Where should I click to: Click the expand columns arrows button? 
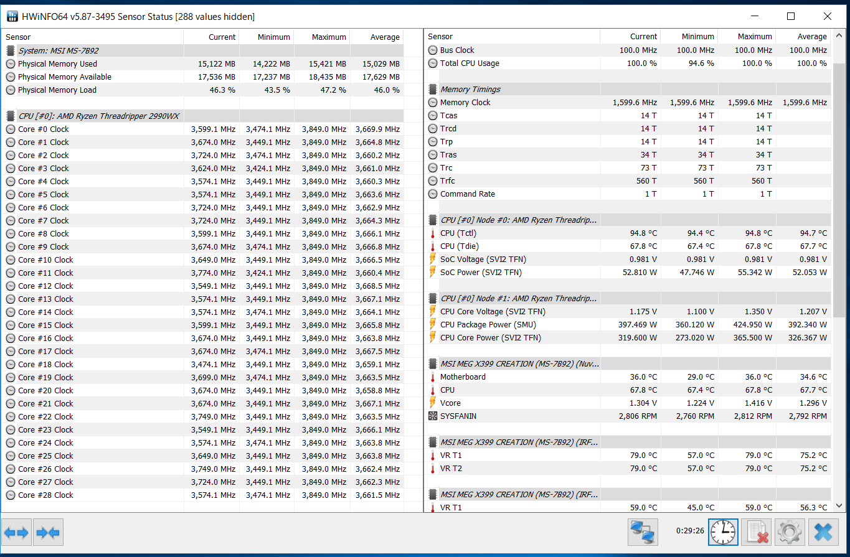click(x=16, y=533)
